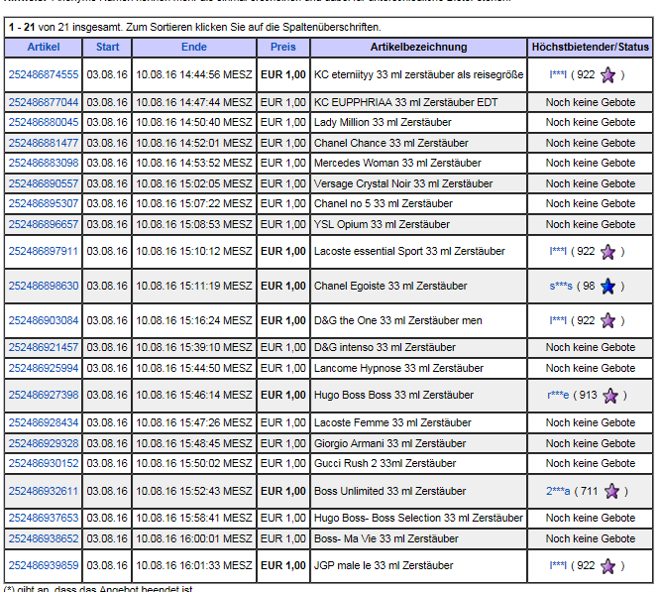Screen dimensions: 661x592
Task: Open article link 252486932611
Action: click(x=44, y=491)
